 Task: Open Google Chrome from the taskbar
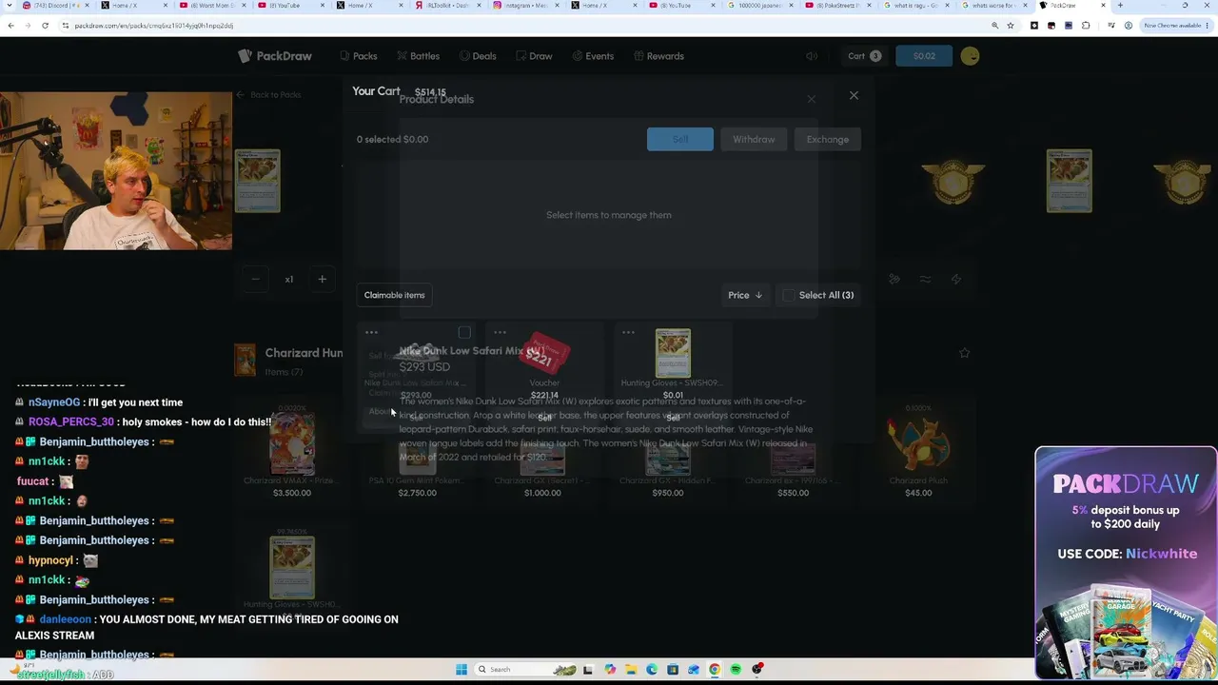(715, 670)
